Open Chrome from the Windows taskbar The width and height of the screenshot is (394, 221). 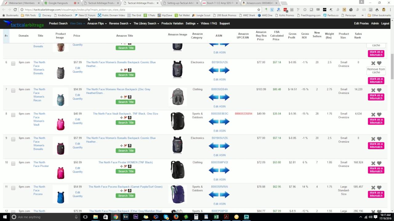point(115,217)
